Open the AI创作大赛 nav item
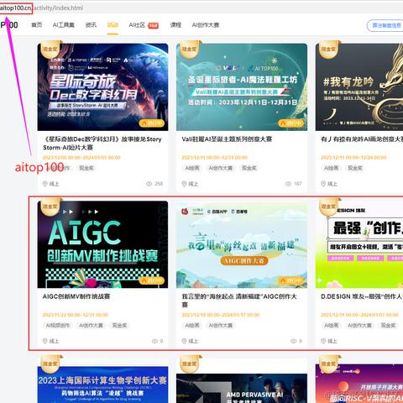 pyautogui.click(x=206, y=25)
